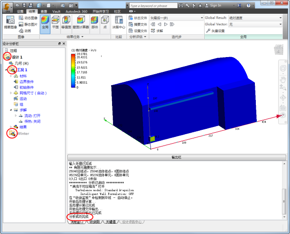Click the velocity legend color bar
The image size is (290, 234).
tap(73, 70)
